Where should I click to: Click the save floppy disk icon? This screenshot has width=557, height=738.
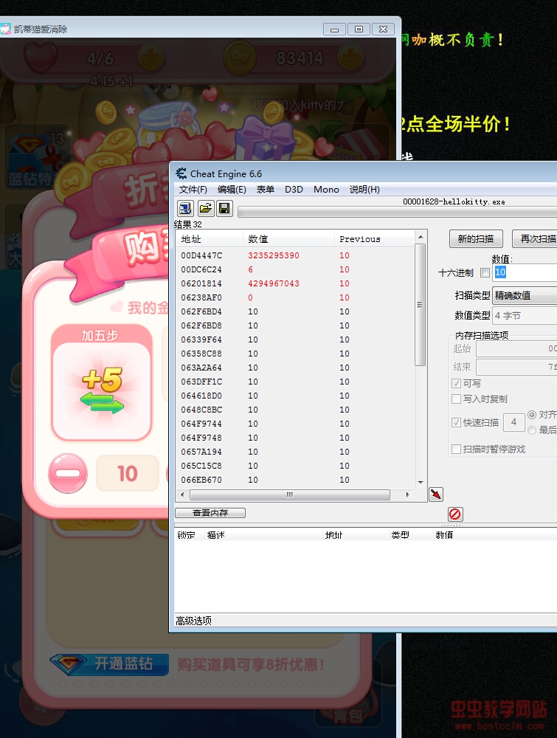(x=224, y=208)
